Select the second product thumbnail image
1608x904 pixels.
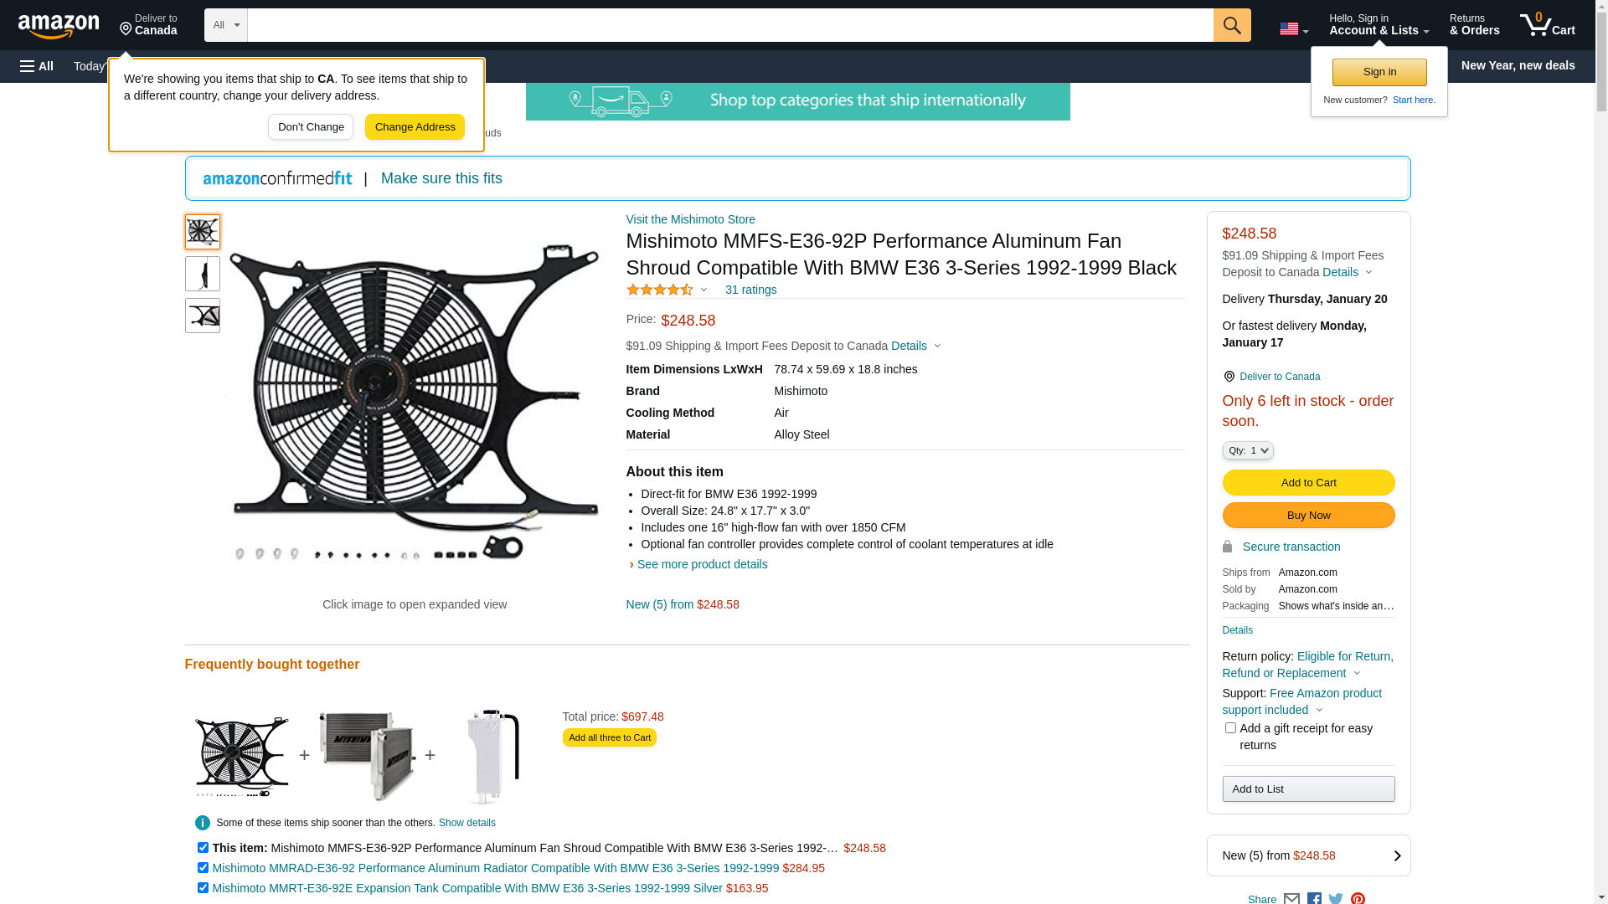point(203,274)
